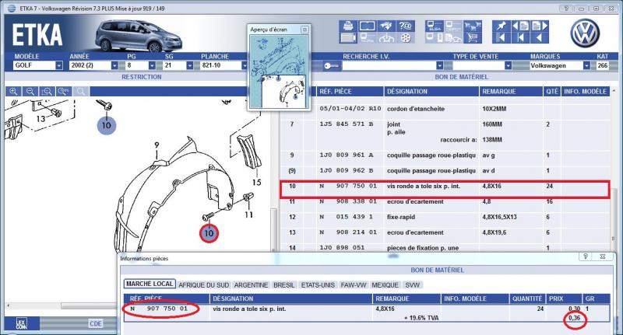Image resolution: width=623 pixels, height=335 pixels.
Task: Click callout 10 at the top of the diagram
Action: pyautogui.click(x=106, y=125)
